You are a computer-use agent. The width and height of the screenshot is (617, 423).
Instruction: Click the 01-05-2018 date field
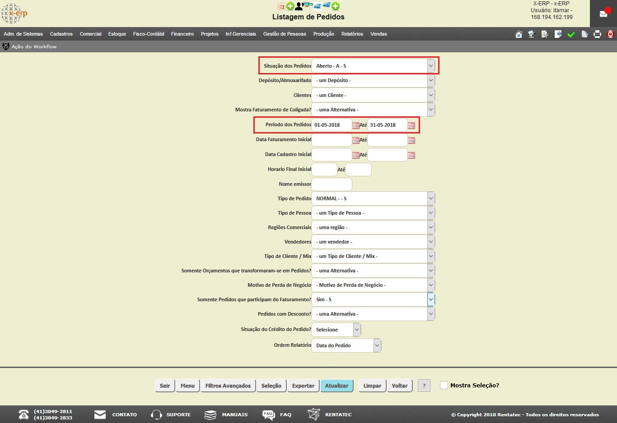tap(332, 125)
